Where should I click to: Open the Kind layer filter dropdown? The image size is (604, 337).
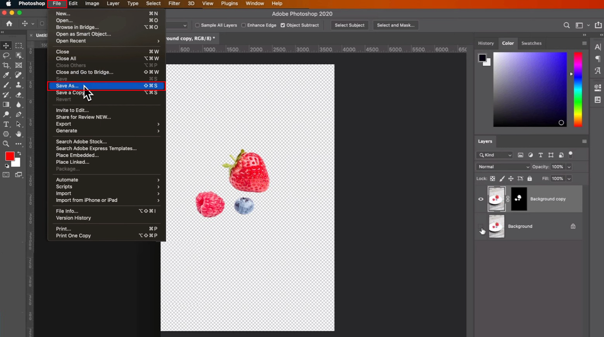(x=495, y=155)
